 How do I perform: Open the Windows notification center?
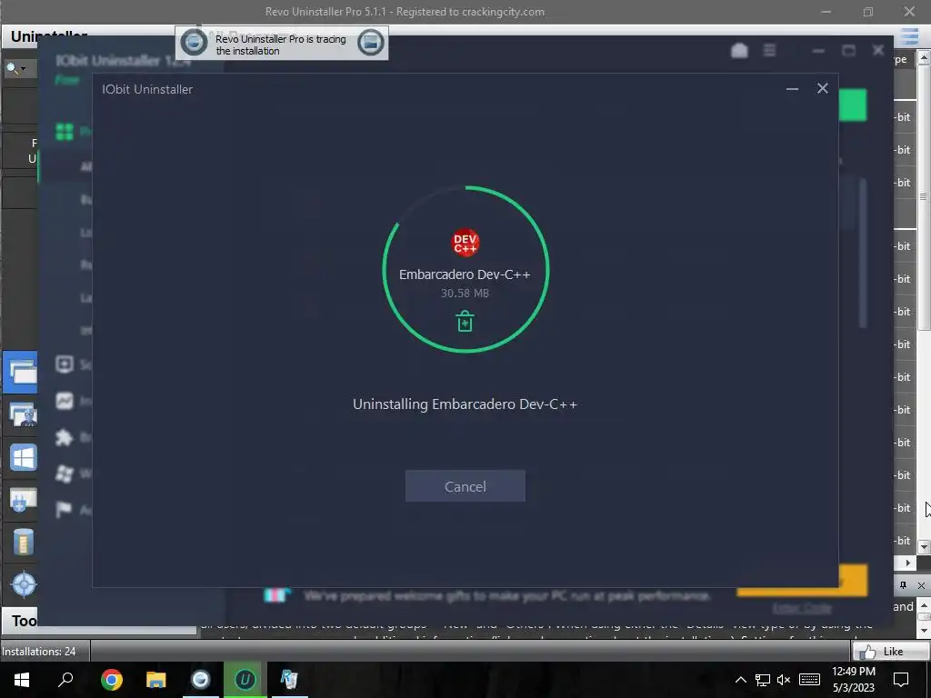tap(901, 680)
